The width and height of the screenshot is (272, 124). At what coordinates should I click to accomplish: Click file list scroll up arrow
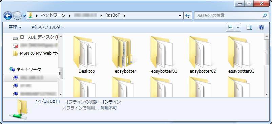click(x=267, y=36)
